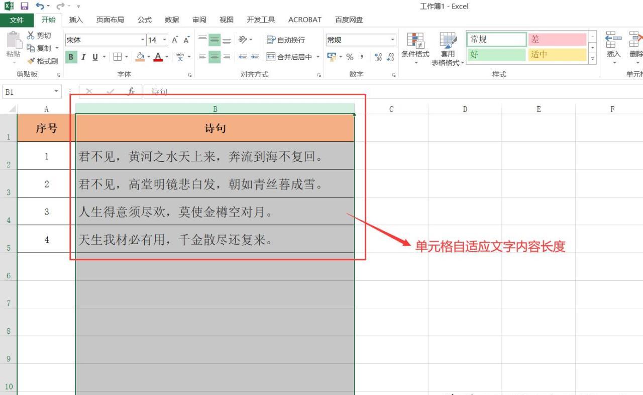Select the 差 cell style

click(557, 40)
